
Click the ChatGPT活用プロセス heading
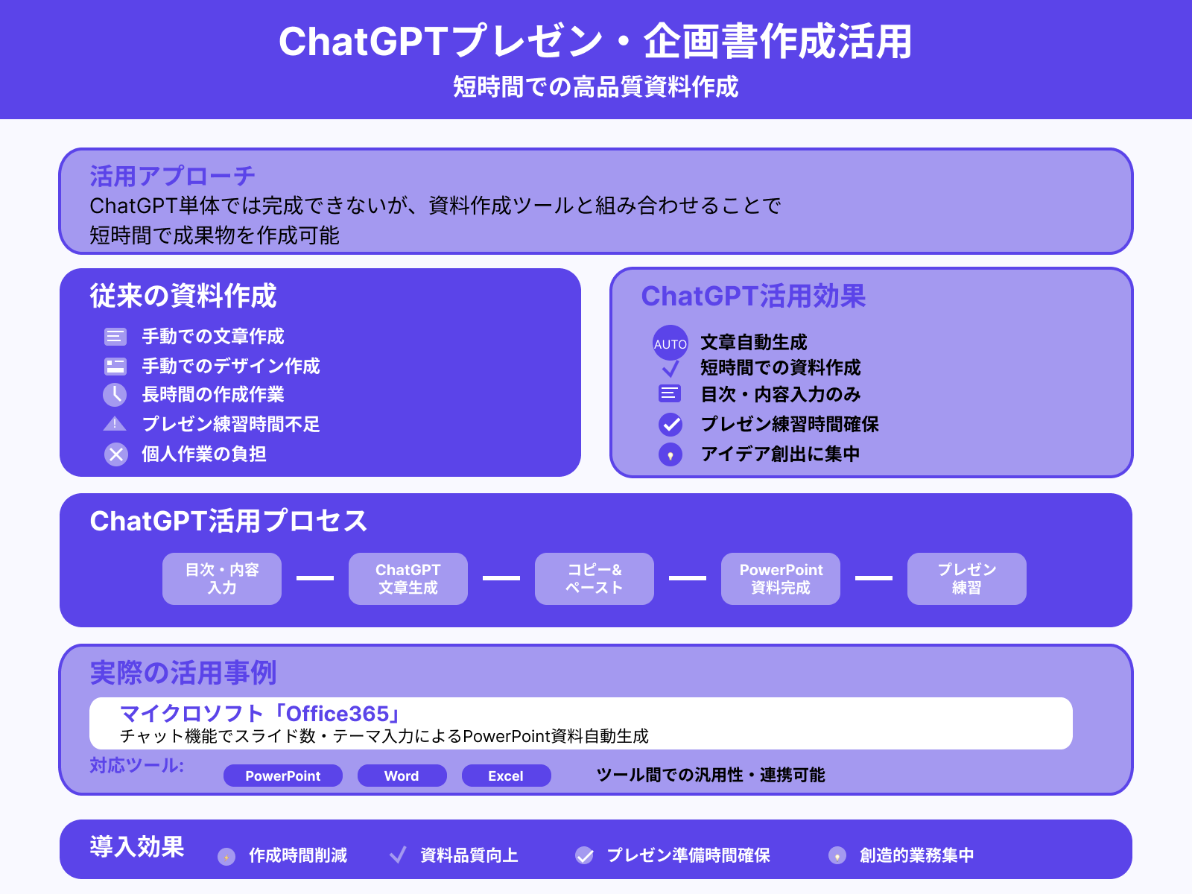[x=229, y=521]
